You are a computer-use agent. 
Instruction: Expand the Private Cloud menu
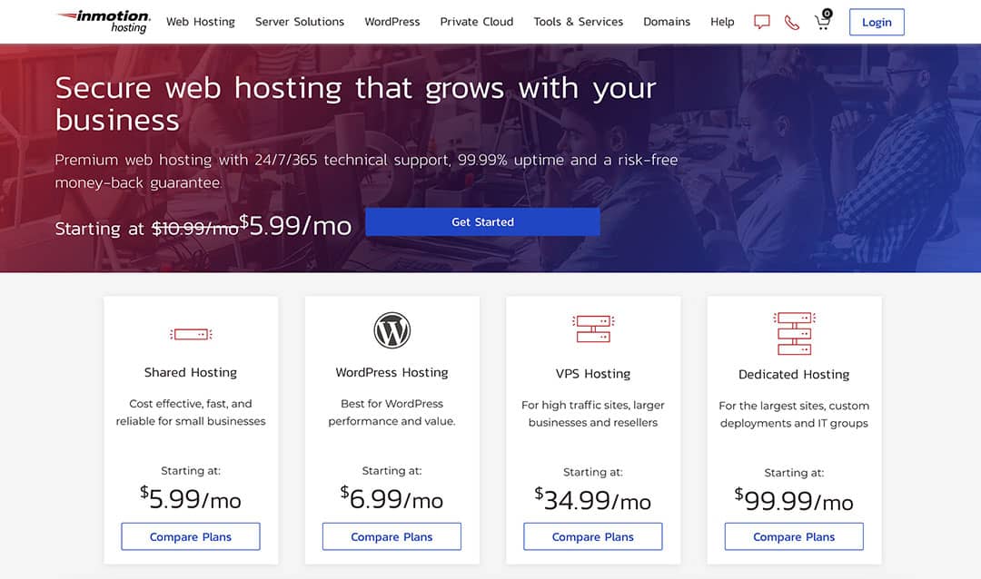(x=477, y=22)
